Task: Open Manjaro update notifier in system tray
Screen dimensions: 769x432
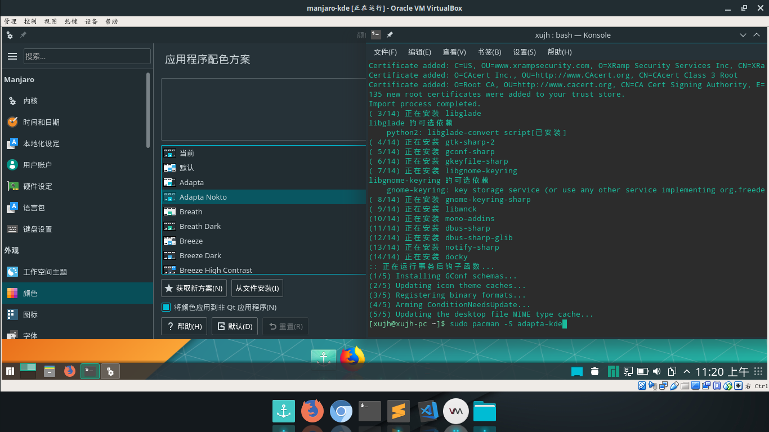Action: point(613,371)
